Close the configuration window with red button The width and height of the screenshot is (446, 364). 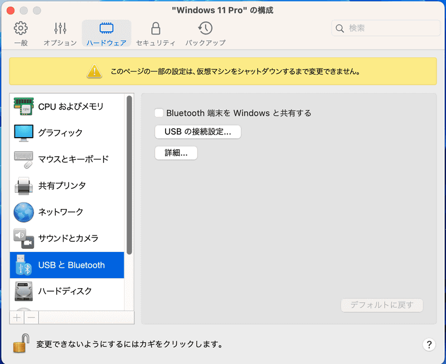point(11,11)
